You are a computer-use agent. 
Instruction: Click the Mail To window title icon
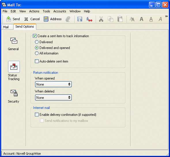[4, 5]
